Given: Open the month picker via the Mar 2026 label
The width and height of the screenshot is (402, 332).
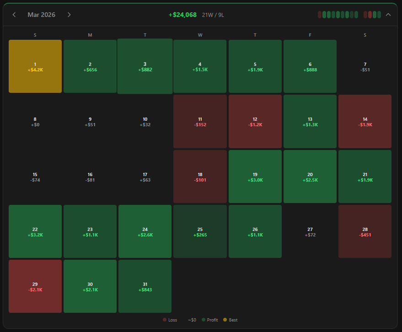Looking at the screenshot, I should click(42, 15).
